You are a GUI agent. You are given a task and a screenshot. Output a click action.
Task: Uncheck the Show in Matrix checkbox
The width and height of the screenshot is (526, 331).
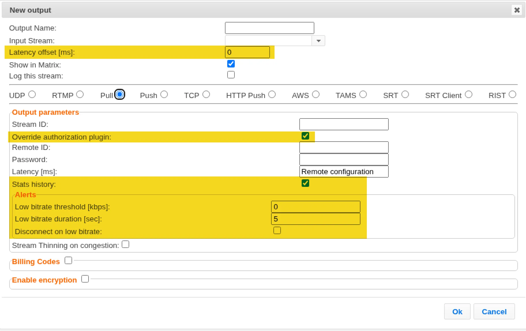(x=231, y=64)
